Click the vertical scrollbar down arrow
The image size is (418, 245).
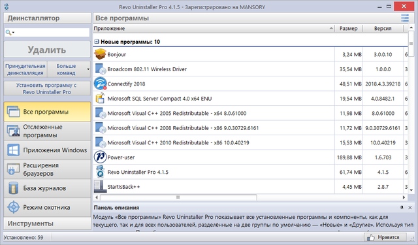click(411, 190)
